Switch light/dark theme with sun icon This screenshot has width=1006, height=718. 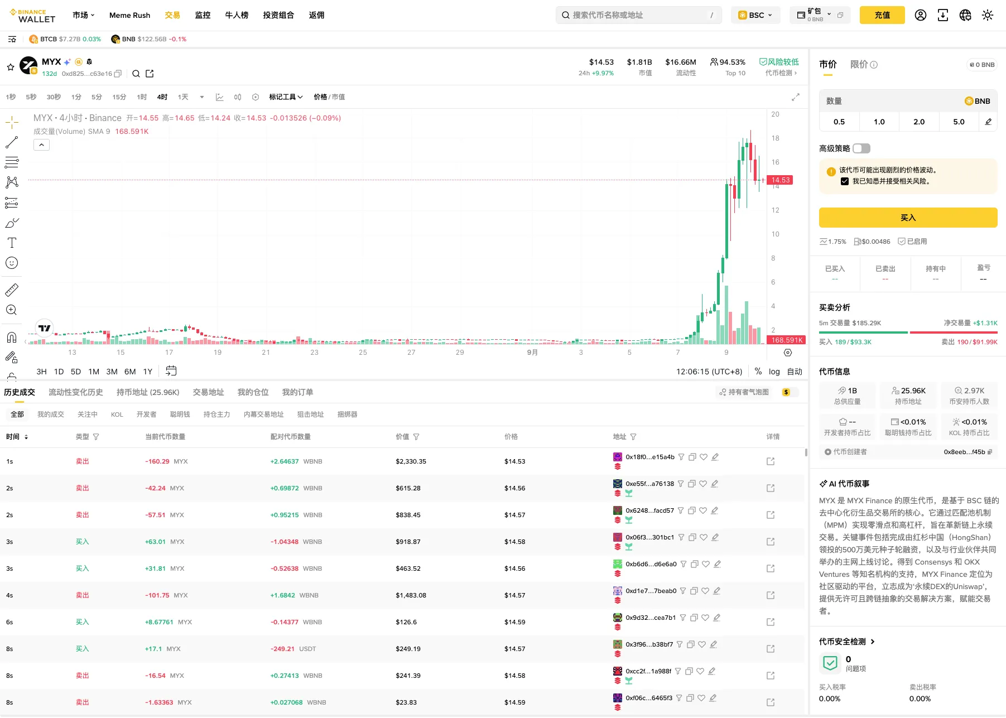[988, 15]
